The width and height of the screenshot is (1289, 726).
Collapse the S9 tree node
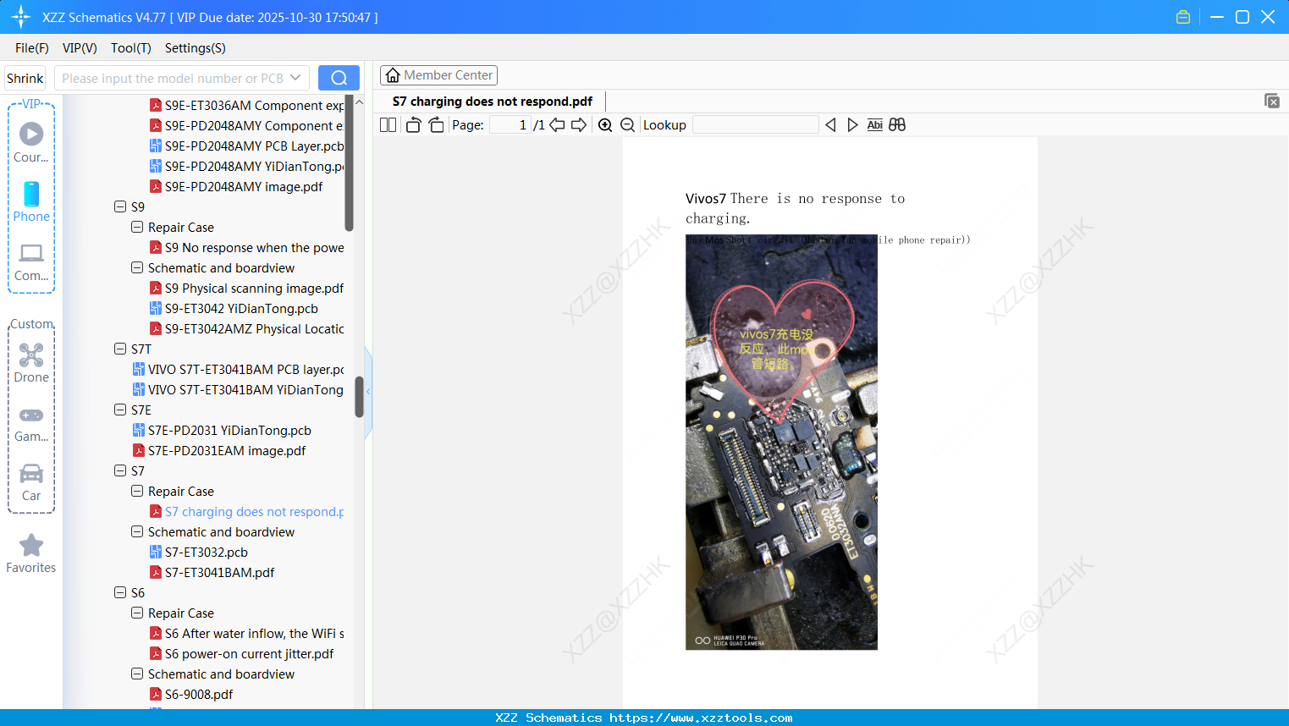pyautogui.click(x=120, y=206)
